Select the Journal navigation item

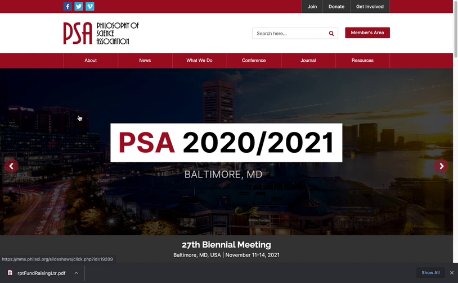click(x=308, y=61)
